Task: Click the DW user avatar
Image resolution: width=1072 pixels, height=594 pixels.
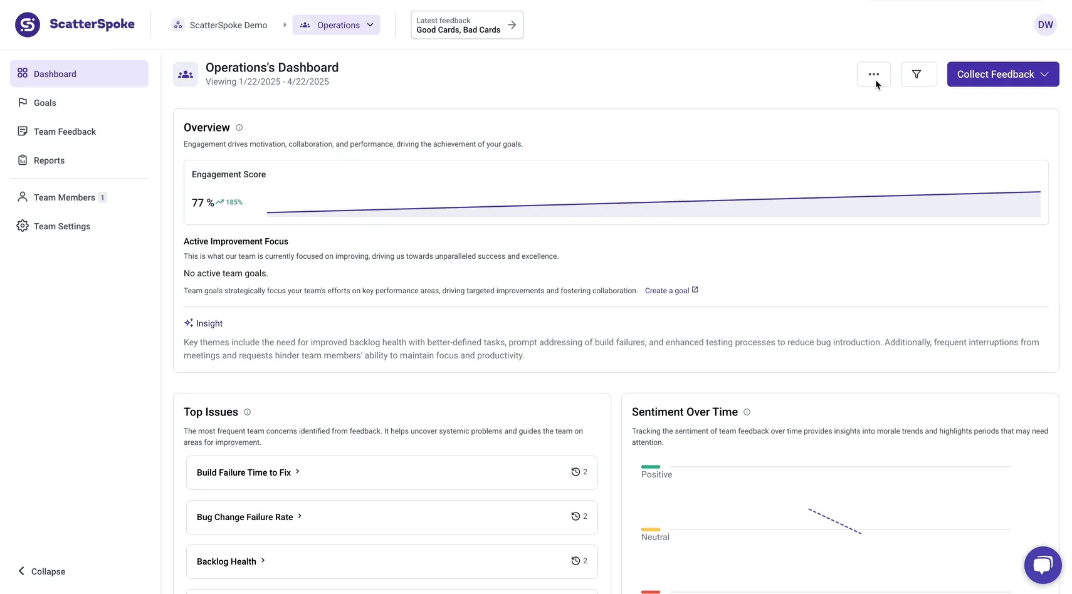Action: (x=1046, y=24)
